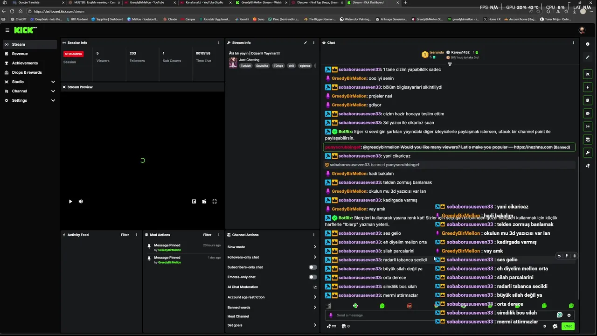The height and width of the screenshot is (336, 597).
Task: Open chat settings gear icon
Action: tap(545, 326)
